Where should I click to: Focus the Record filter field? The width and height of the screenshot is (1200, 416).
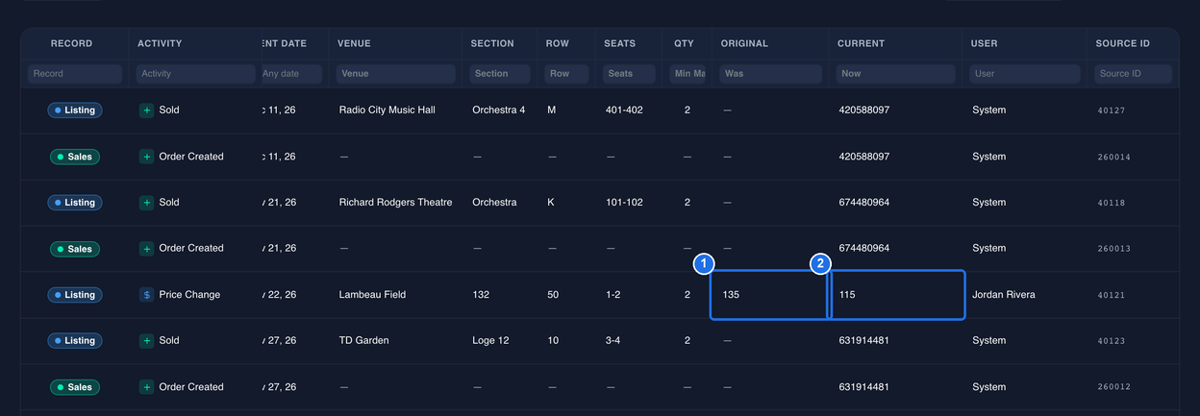point(75,74)
